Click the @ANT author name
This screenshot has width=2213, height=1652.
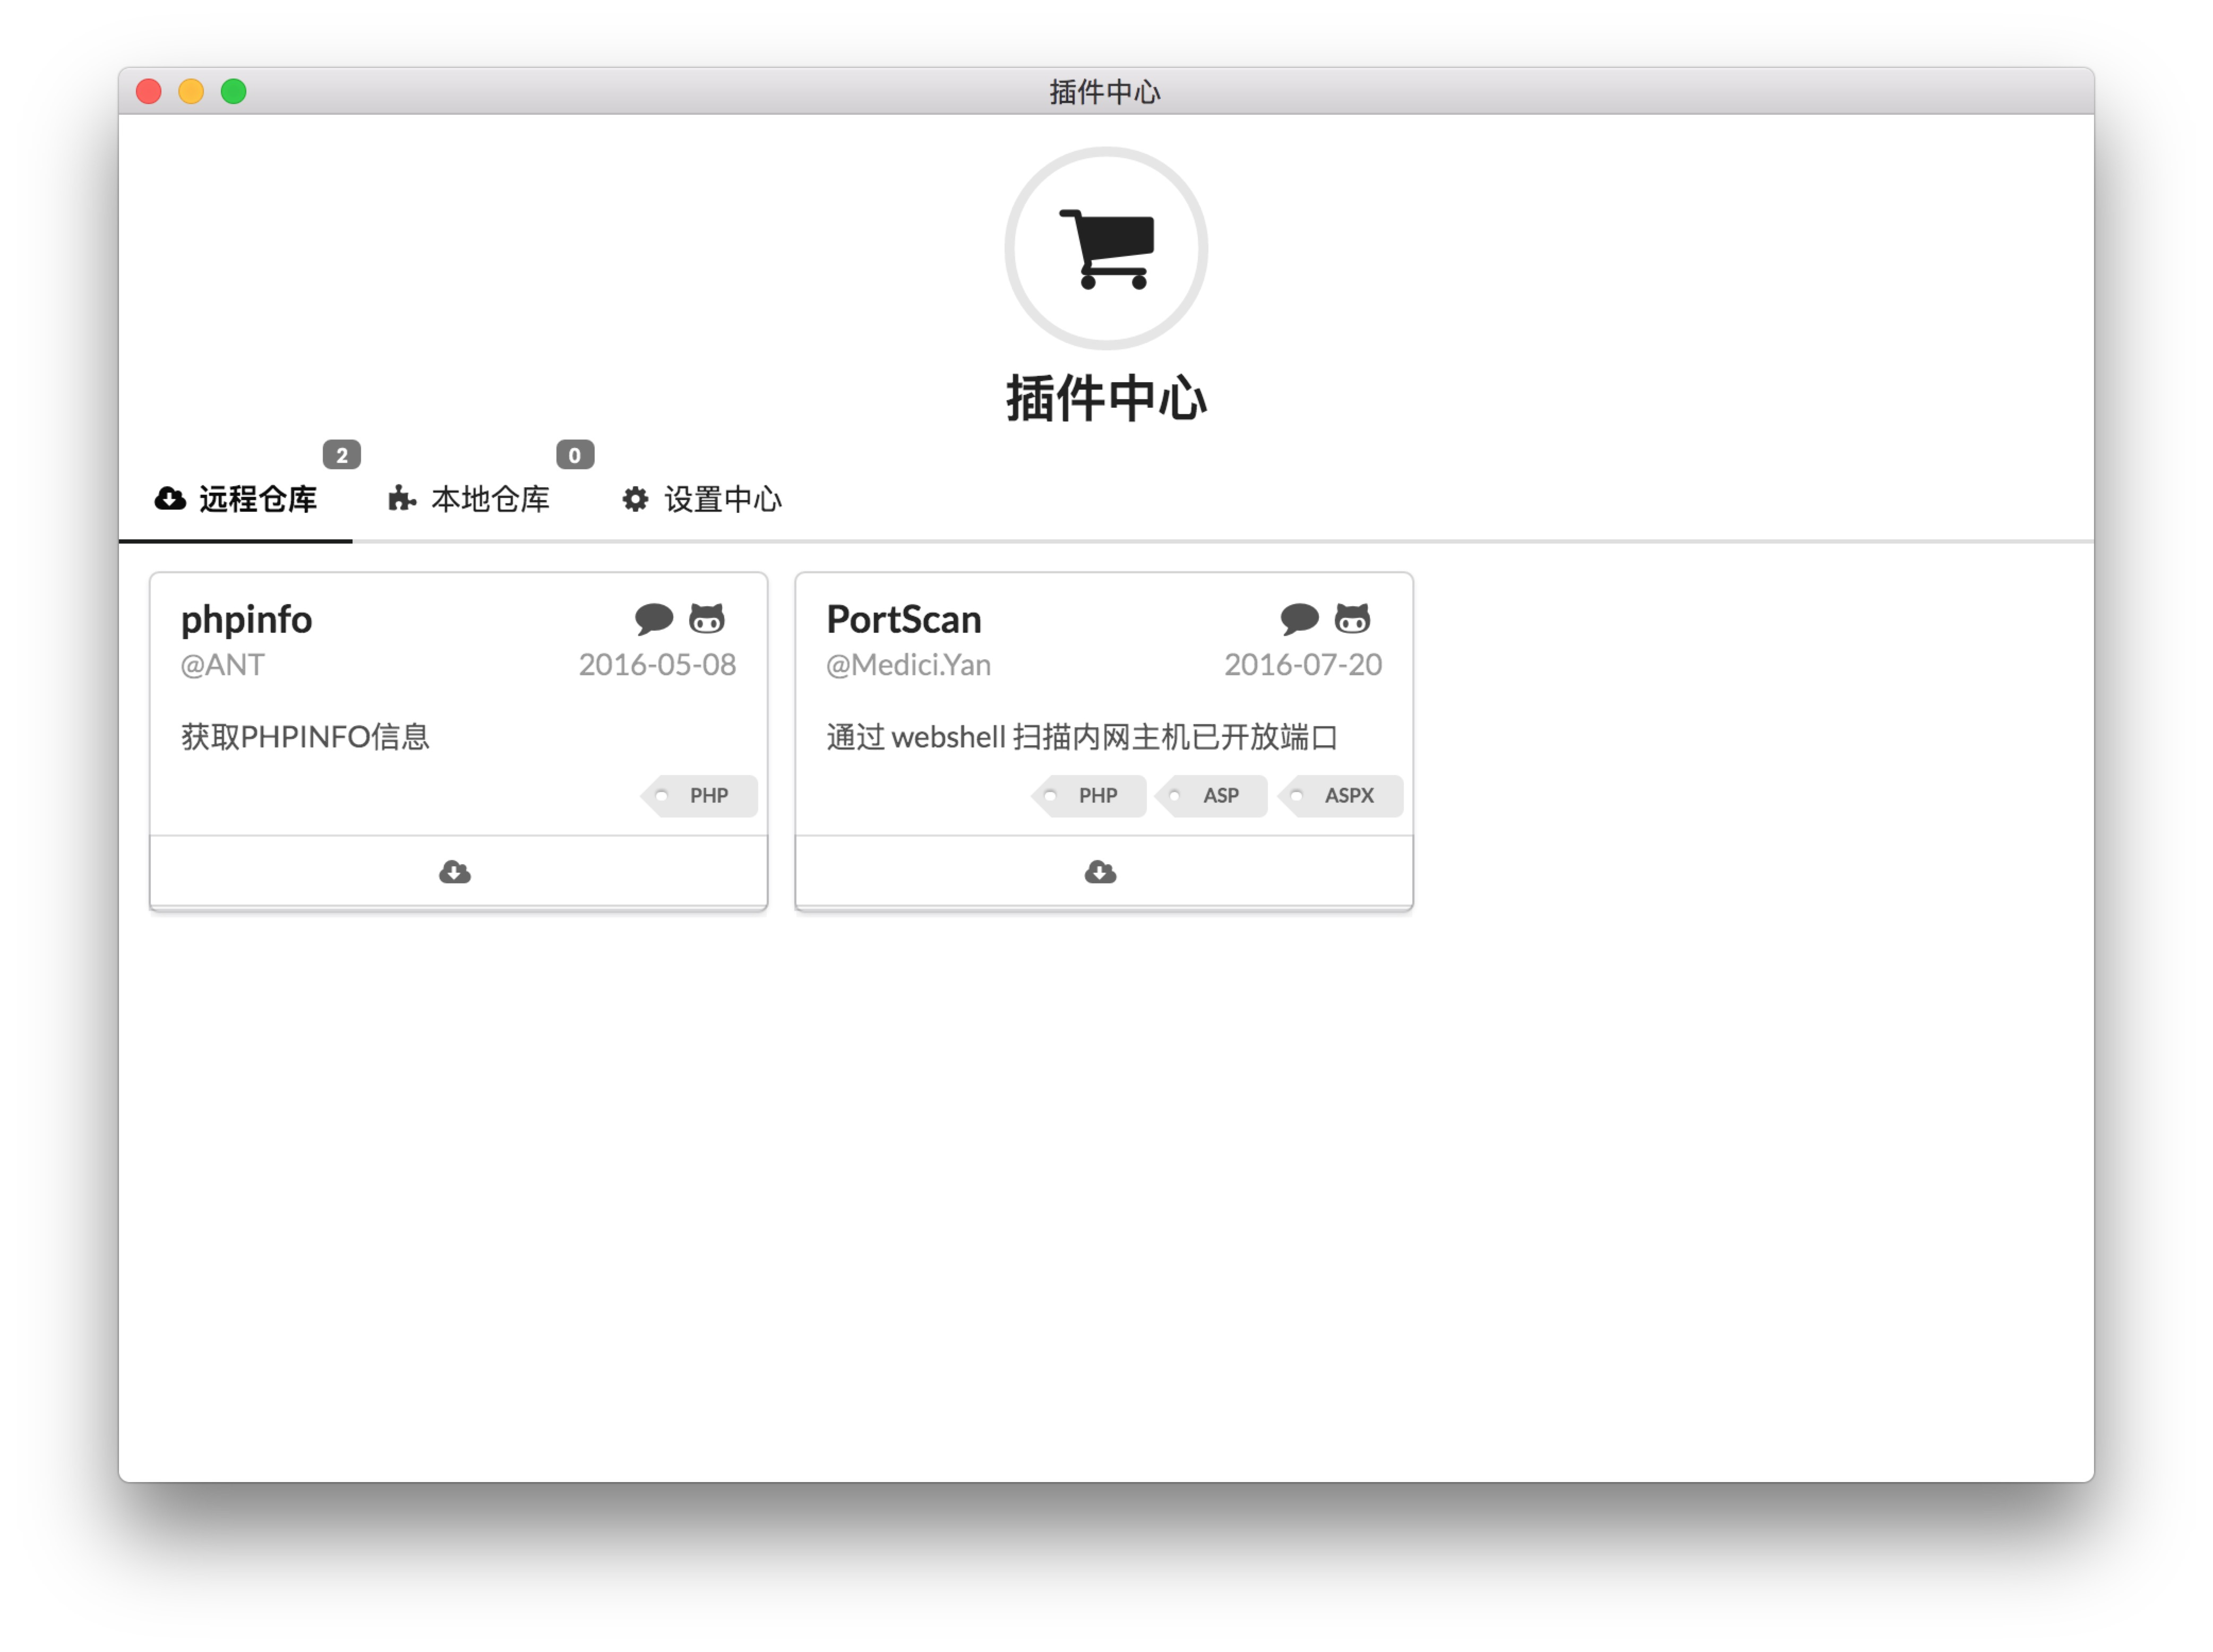pyautogui.click(x=222, y=665)
